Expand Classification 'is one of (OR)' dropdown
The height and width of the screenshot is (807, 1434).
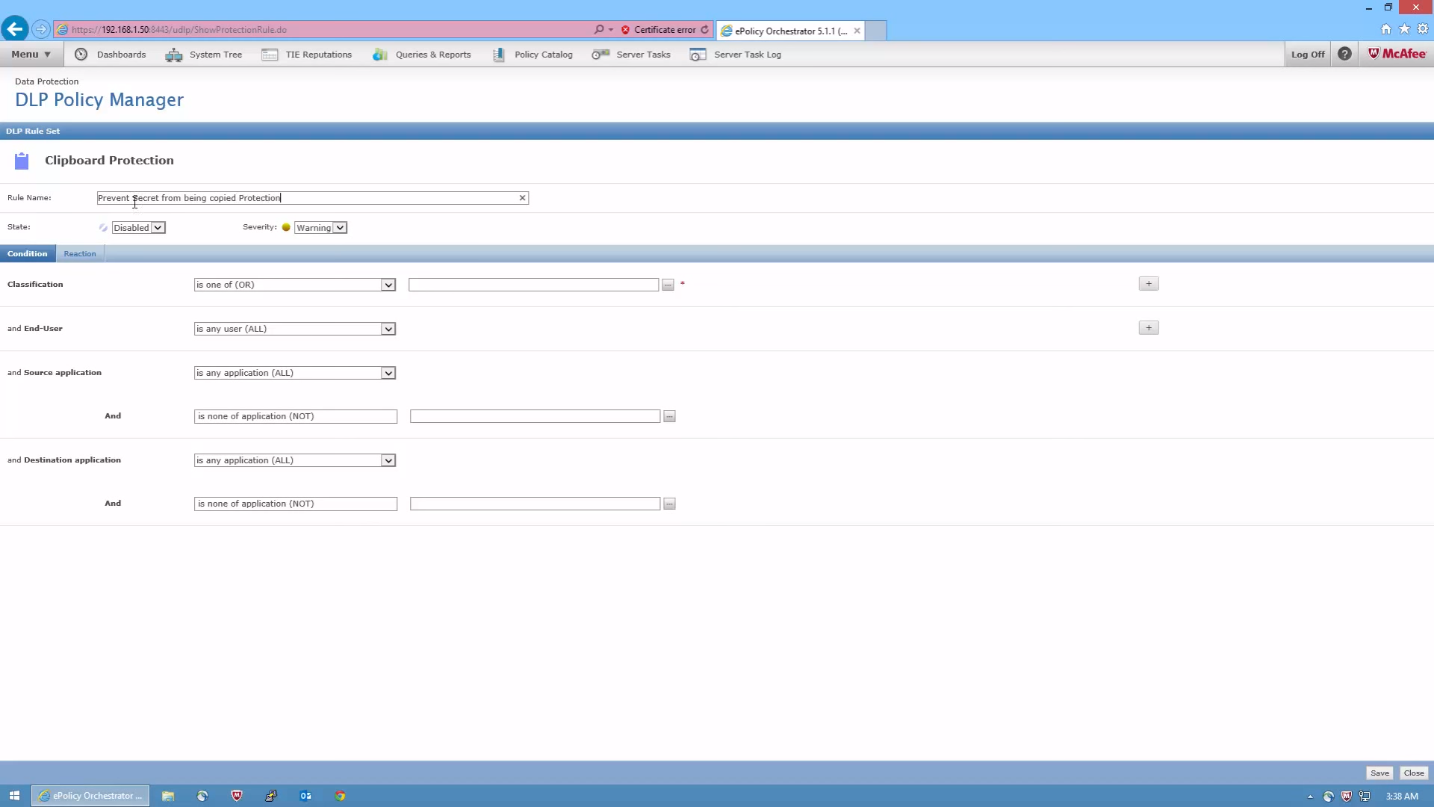pos(388,285)
